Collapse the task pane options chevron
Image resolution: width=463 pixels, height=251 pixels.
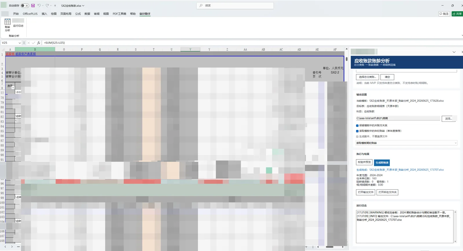[x=454, y=52]
